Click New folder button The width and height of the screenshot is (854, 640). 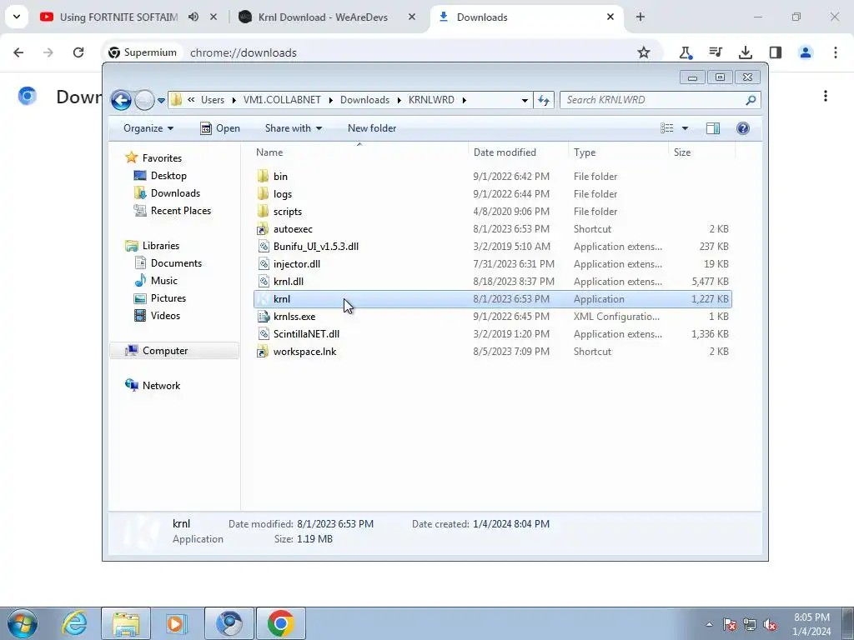point(372,128)
